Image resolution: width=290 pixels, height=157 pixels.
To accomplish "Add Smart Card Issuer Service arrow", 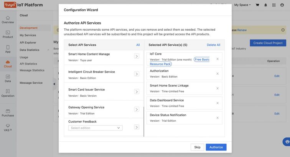I will pyautogui.click(x=137, y=92).
